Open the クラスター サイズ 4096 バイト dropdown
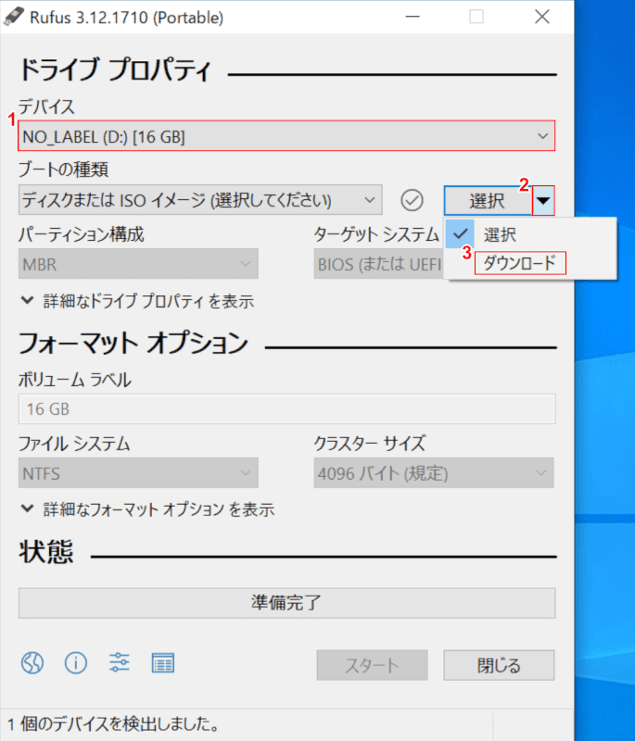The width and height of the screenshot is (635, 741). 434,472
